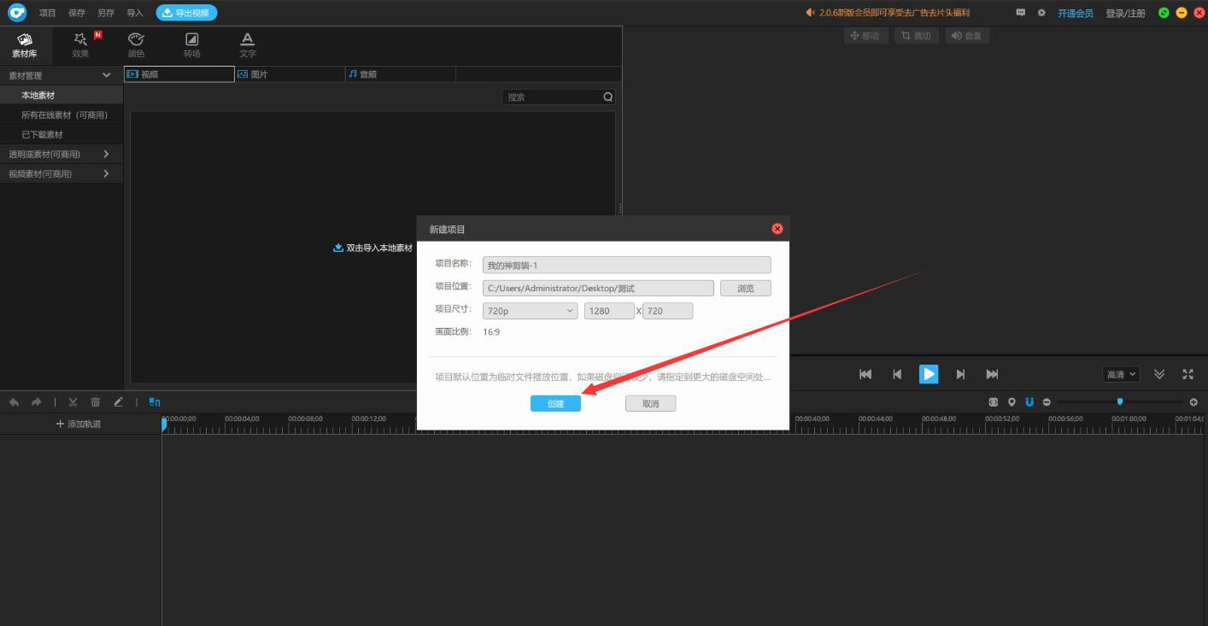Click 双击导入本地素材 import prompt
The height and width of the screenshot is (626, 1208).
372,248
